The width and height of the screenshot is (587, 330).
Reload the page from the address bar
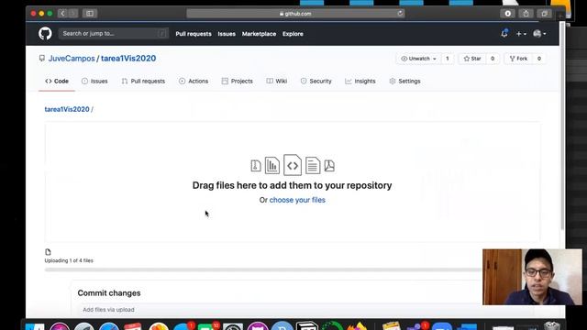(x=400, y=14)
